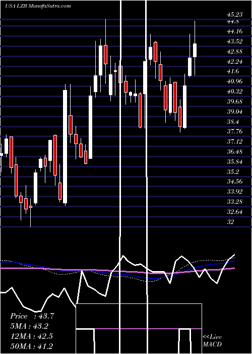This screenshot has width=252, height=354.
Task: Click the tall white candle rising from 33.3
Action: click(65, 147)
